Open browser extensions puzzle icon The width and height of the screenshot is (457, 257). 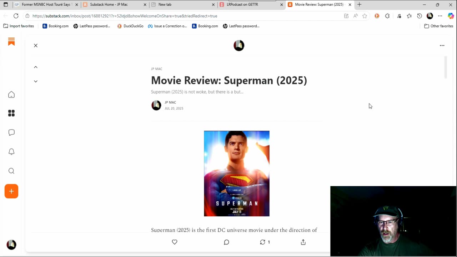(387, 16)
